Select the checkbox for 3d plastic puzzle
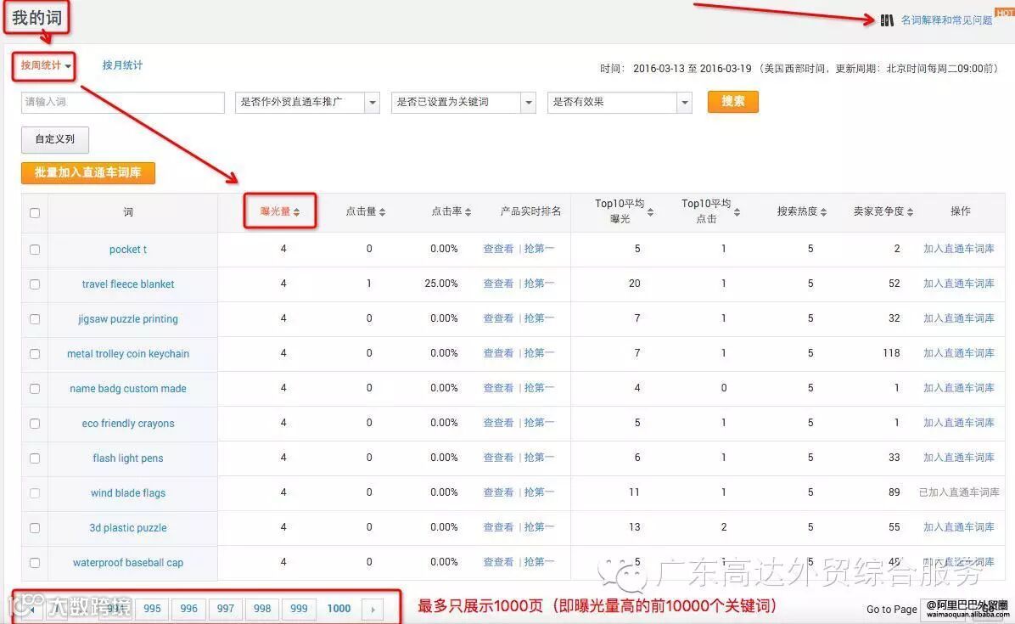1015x624 pixels. tap(34, 527)
